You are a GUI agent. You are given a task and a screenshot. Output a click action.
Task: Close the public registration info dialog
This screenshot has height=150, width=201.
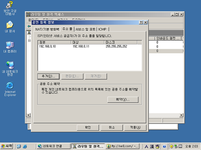[145, 22]
